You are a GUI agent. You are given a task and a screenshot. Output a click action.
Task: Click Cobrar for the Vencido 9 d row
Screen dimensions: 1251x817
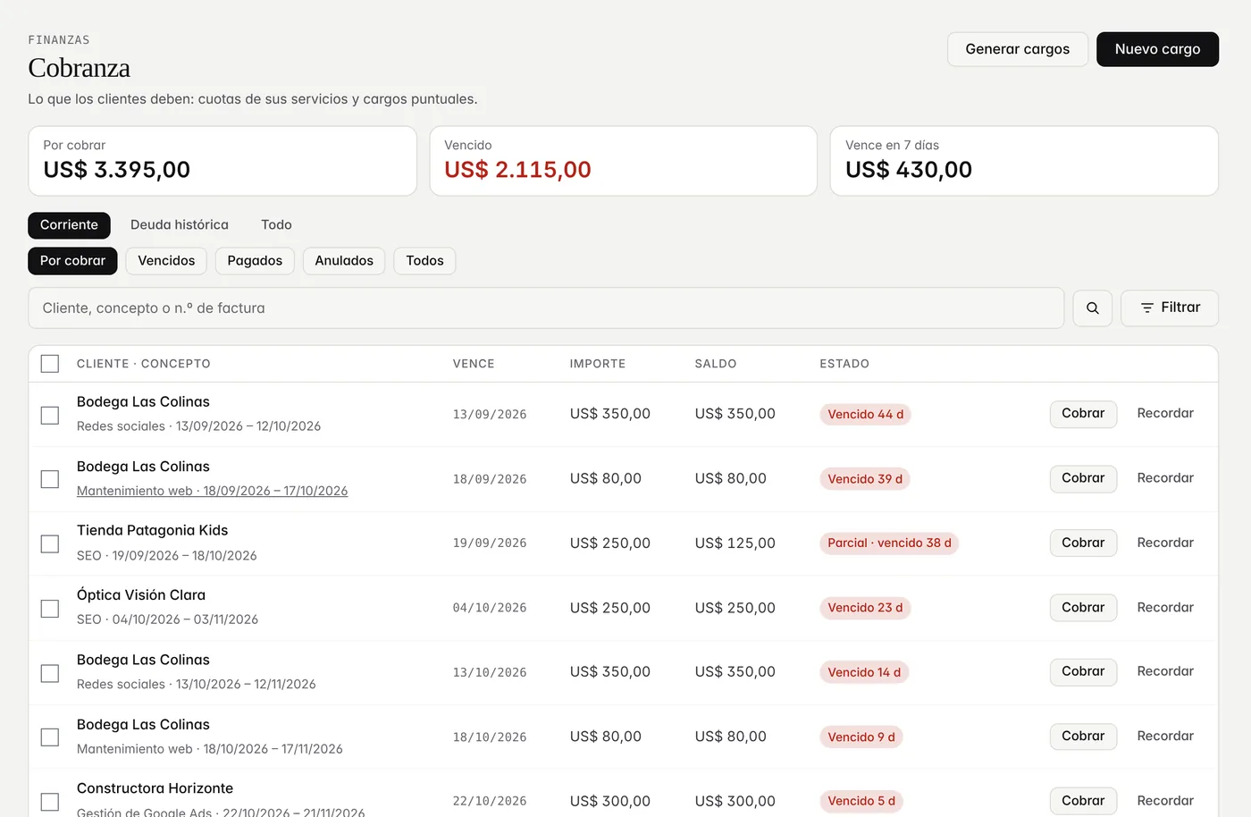[1083, 737]
